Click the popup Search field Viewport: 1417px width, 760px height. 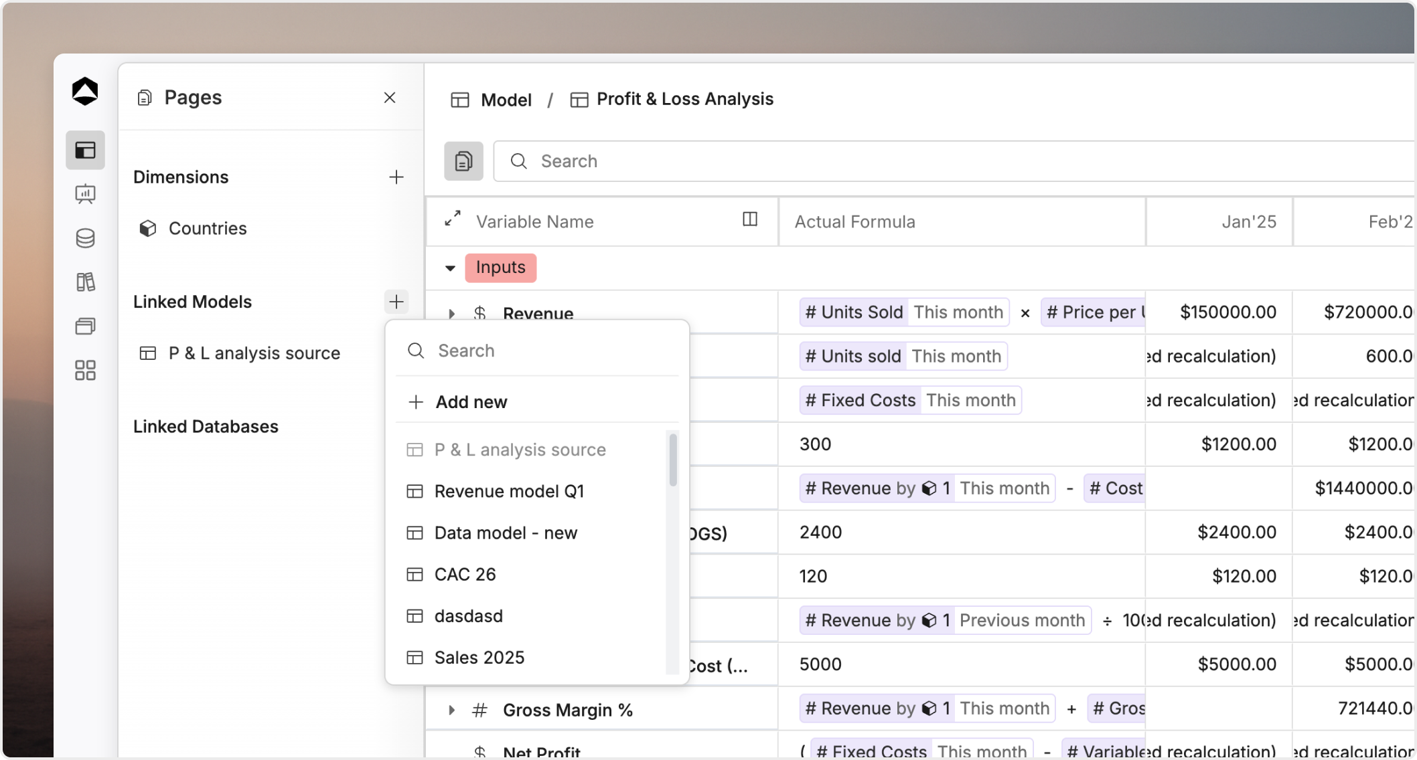coord(537,351)
